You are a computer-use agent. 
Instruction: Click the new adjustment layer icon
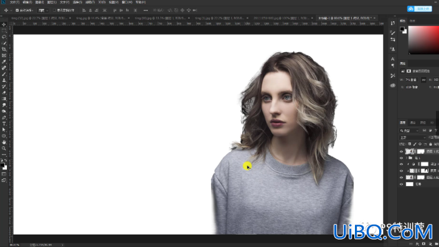click(430, 244)
